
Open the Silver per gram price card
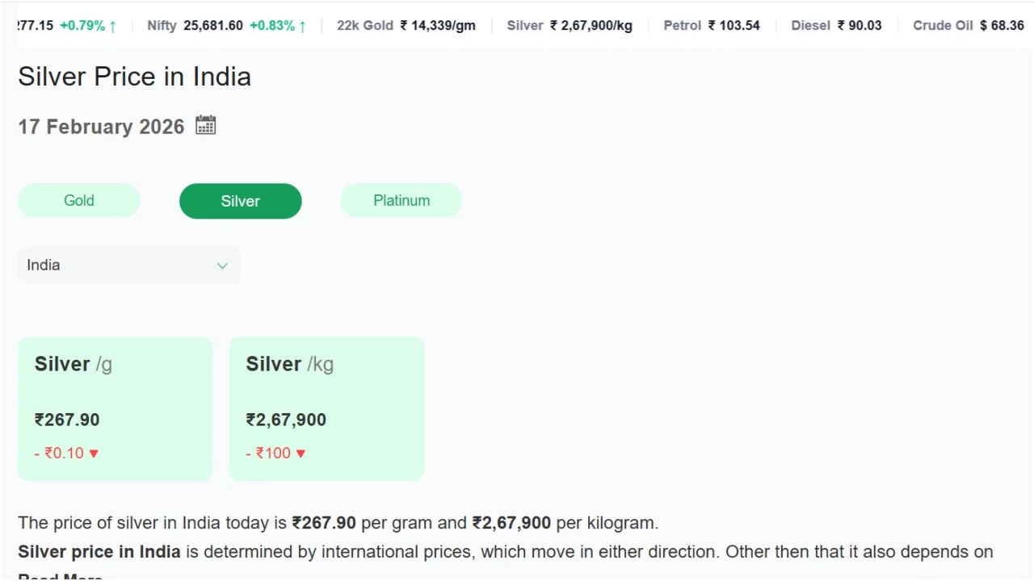pyautogui.click(x=116, y=408)
